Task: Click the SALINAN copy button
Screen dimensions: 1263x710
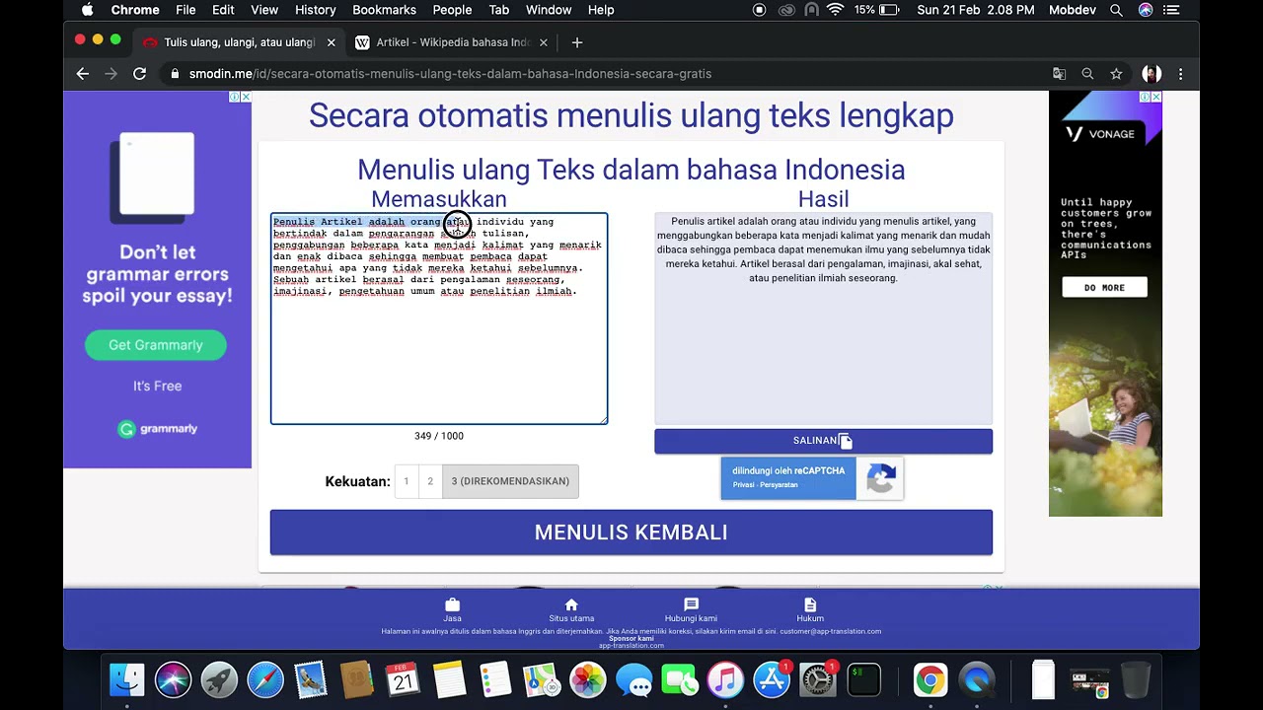Action: pyautogui.click(x=823, y=441)
